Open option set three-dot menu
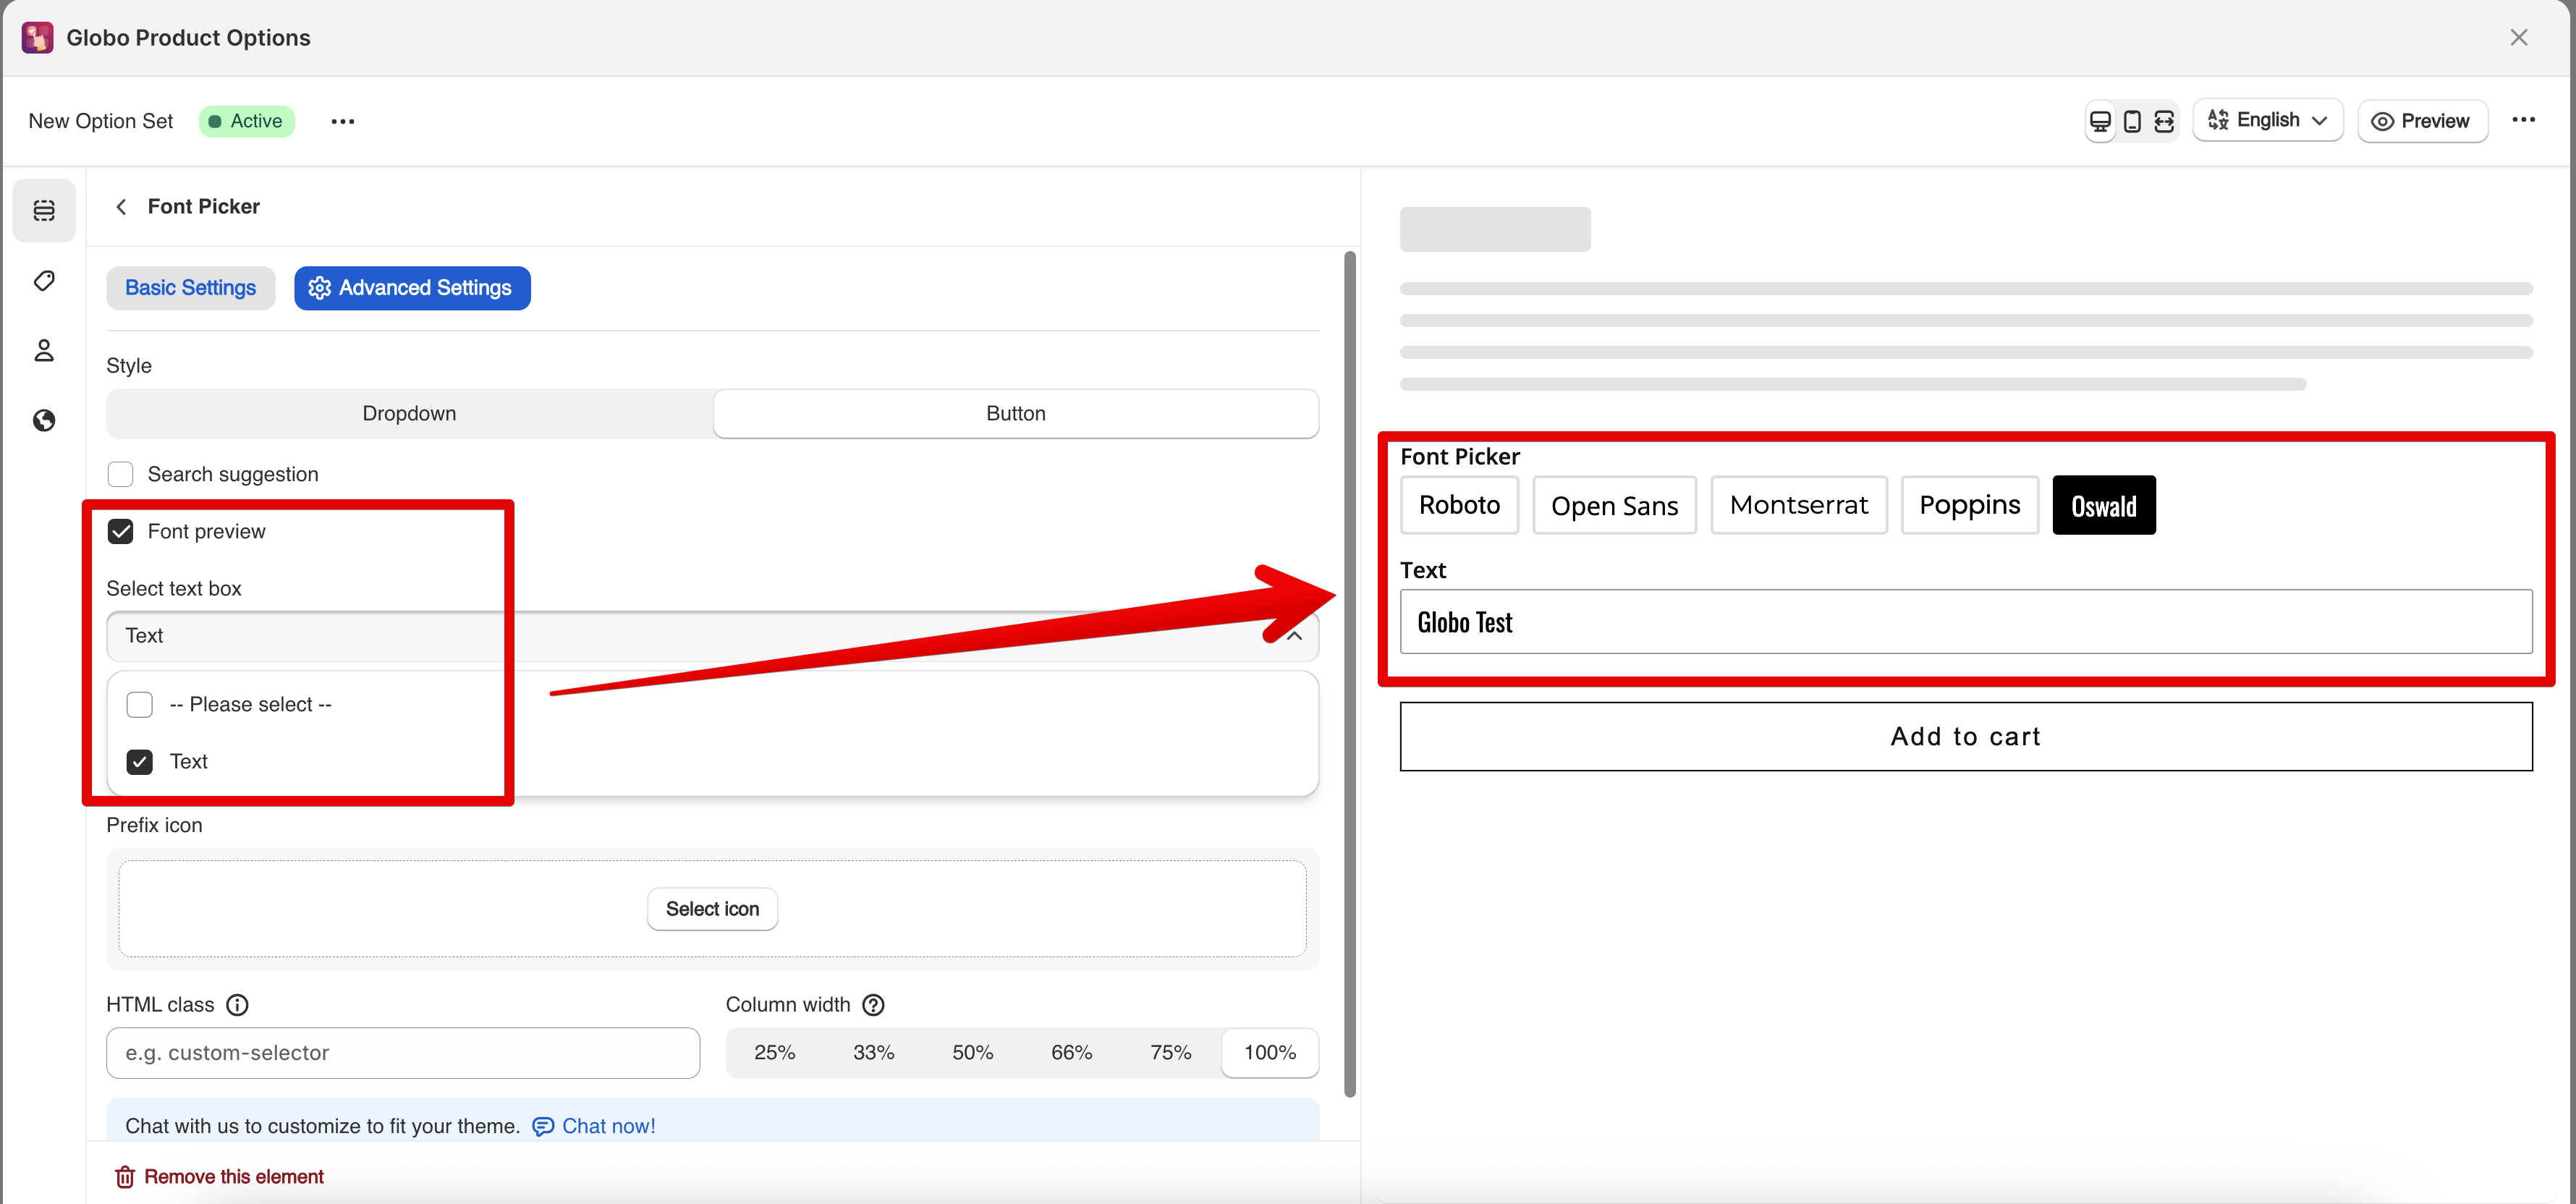Image resolution: width=2576 pixels, height=1204 pixels. click(343, 122)
